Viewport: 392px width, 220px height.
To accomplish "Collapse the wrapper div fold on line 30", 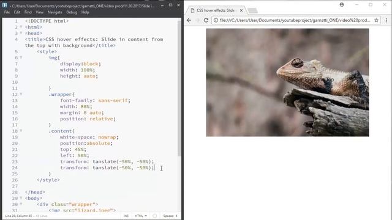I will pos(21,204).
